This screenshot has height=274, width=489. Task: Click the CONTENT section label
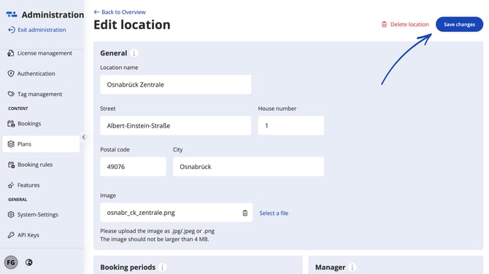[18, 109]
